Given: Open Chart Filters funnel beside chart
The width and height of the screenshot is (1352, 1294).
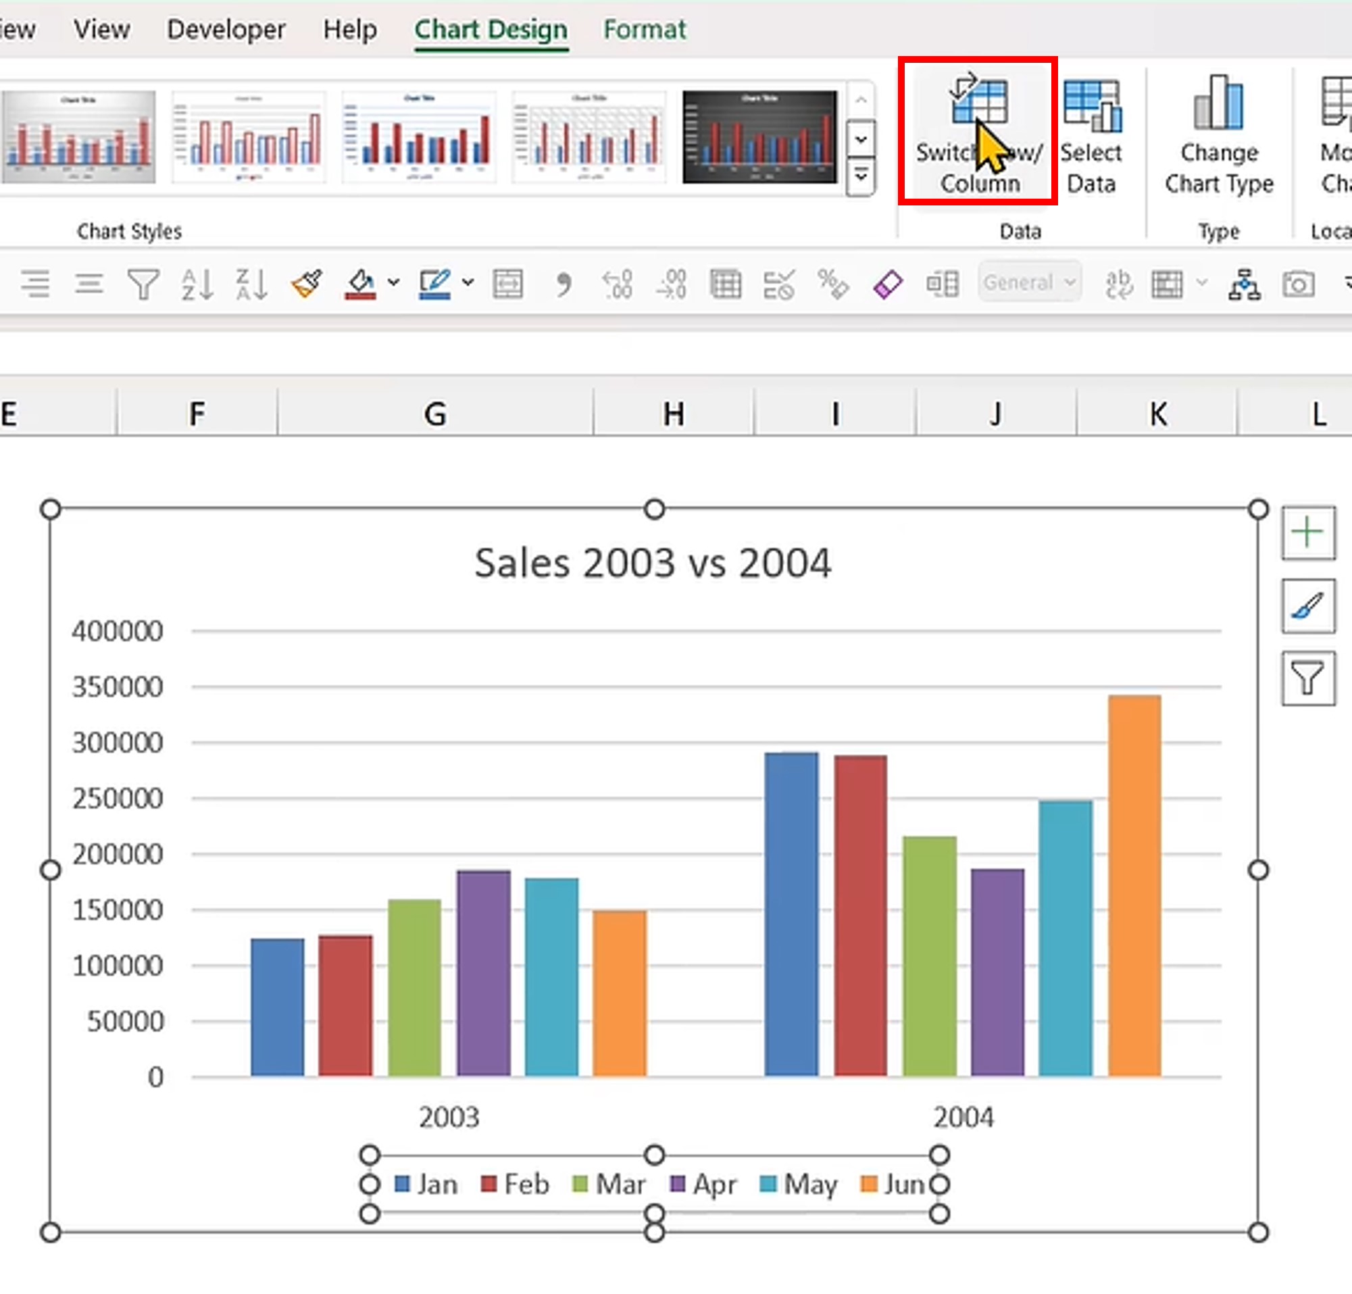Looking at the screenshot, I should (1307, 677).
